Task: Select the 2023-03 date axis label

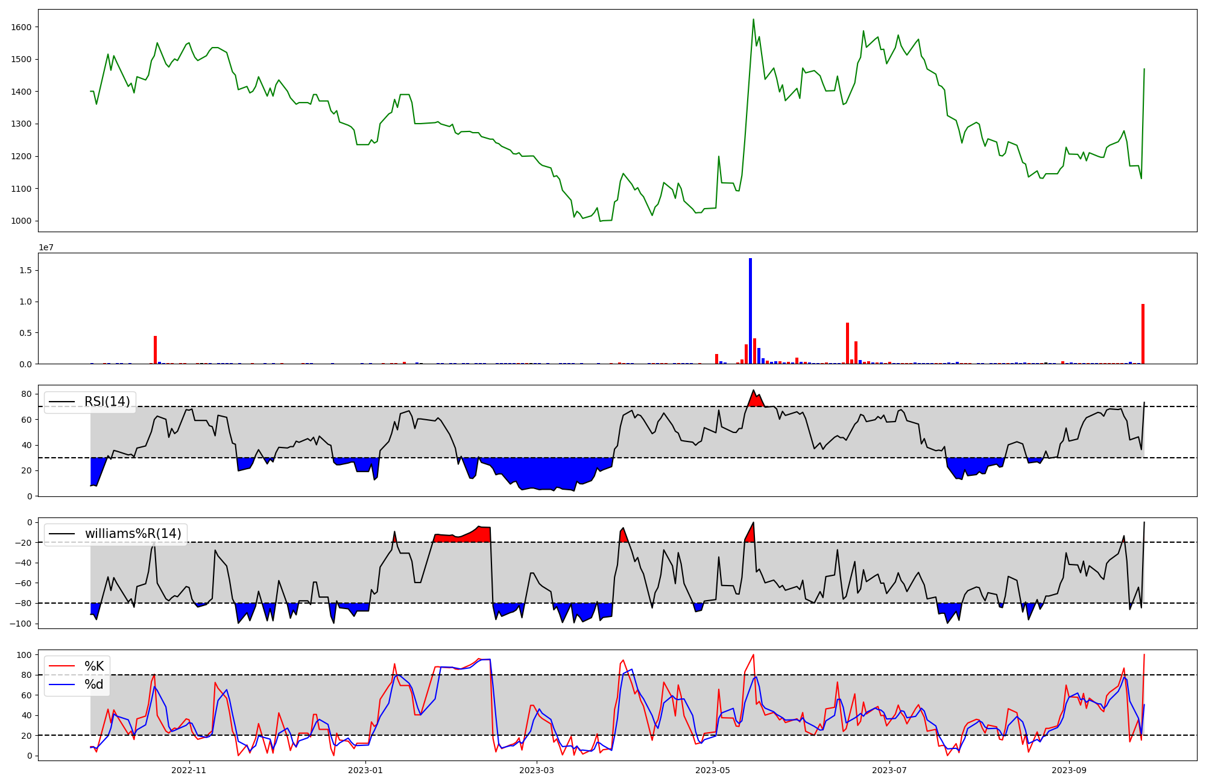Action: 537,770
